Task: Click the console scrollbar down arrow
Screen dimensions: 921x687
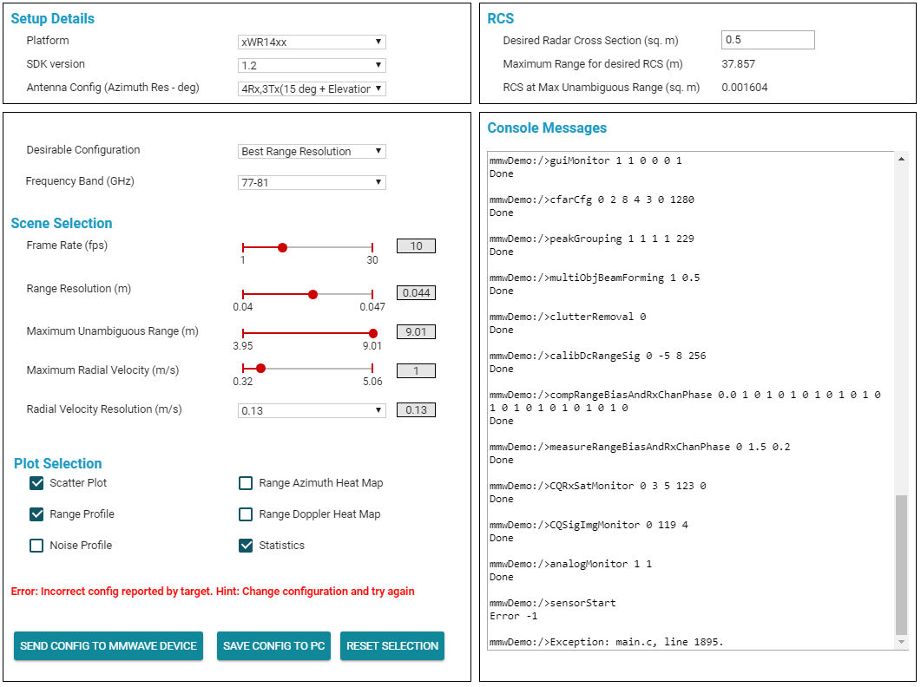Action: pos(902,643)
